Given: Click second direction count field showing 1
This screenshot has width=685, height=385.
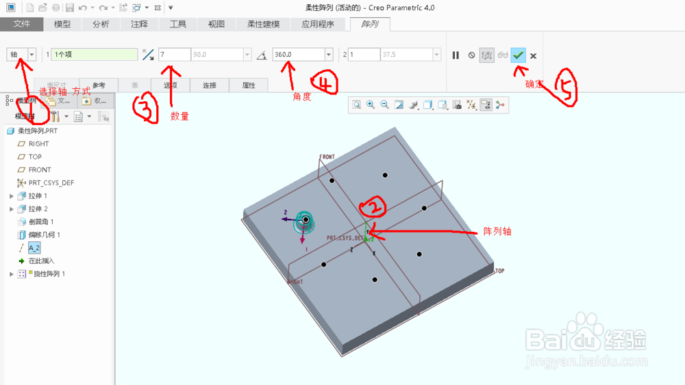Looking at the screenshot, I should [x=364, y=55].
